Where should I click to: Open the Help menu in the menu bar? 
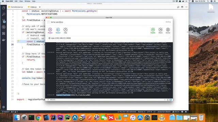point(34,1)
